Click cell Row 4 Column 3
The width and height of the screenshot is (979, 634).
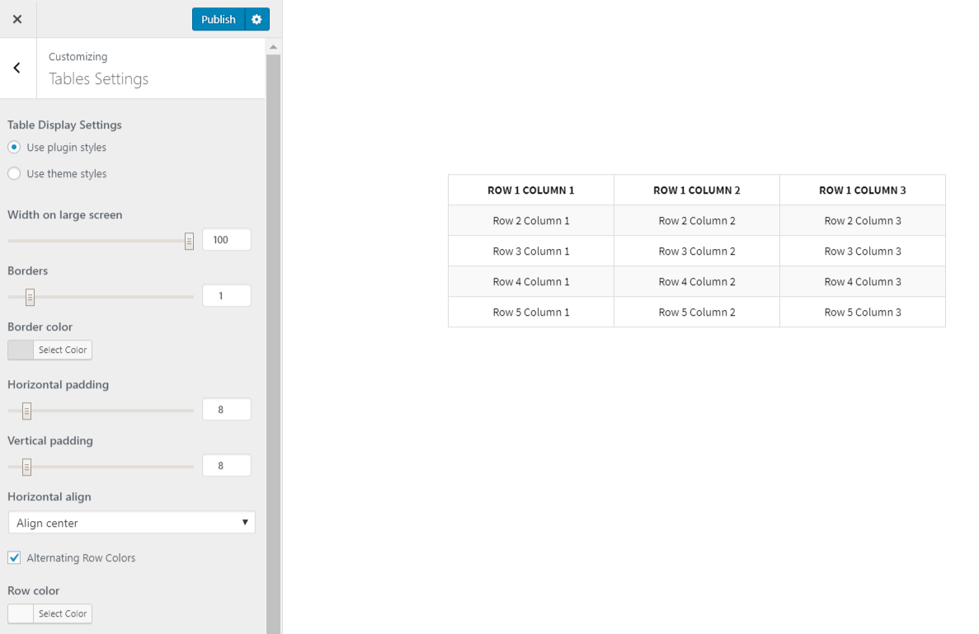[862, 282]
